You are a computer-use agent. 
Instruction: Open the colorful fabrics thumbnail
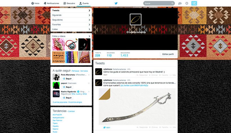coord(72,57)
